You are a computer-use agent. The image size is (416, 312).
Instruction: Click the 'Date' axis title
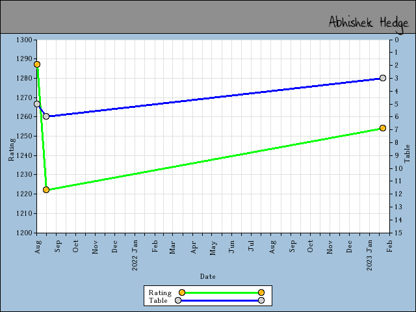pyautogui.click(x=208, y=276)
